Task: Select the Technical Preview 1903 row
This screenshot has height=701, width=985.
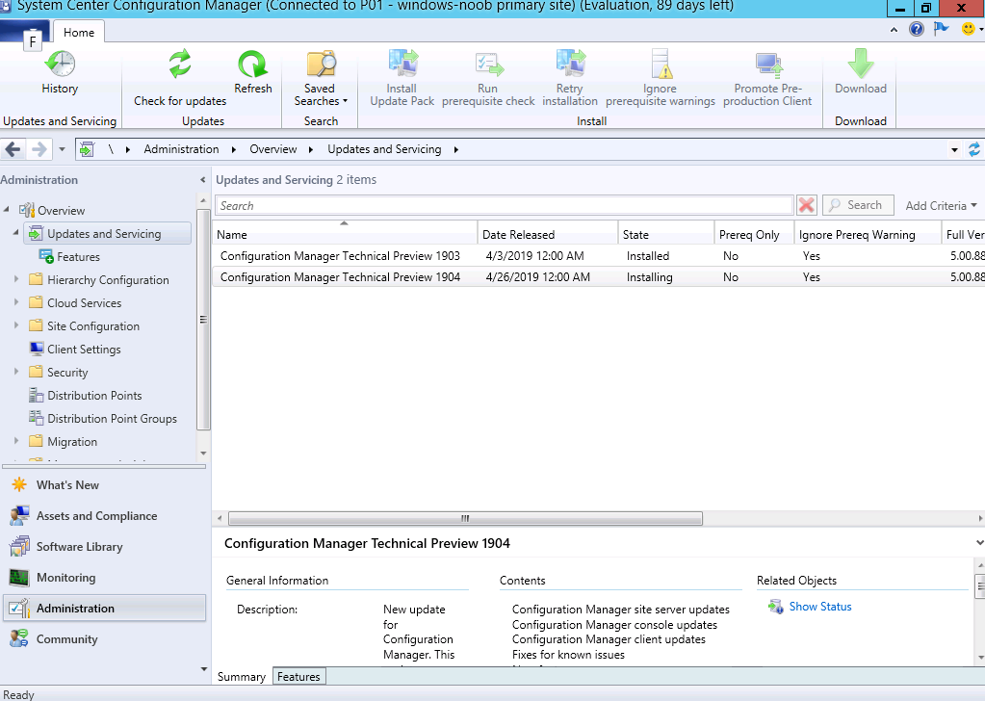Action: click(599, 255)
